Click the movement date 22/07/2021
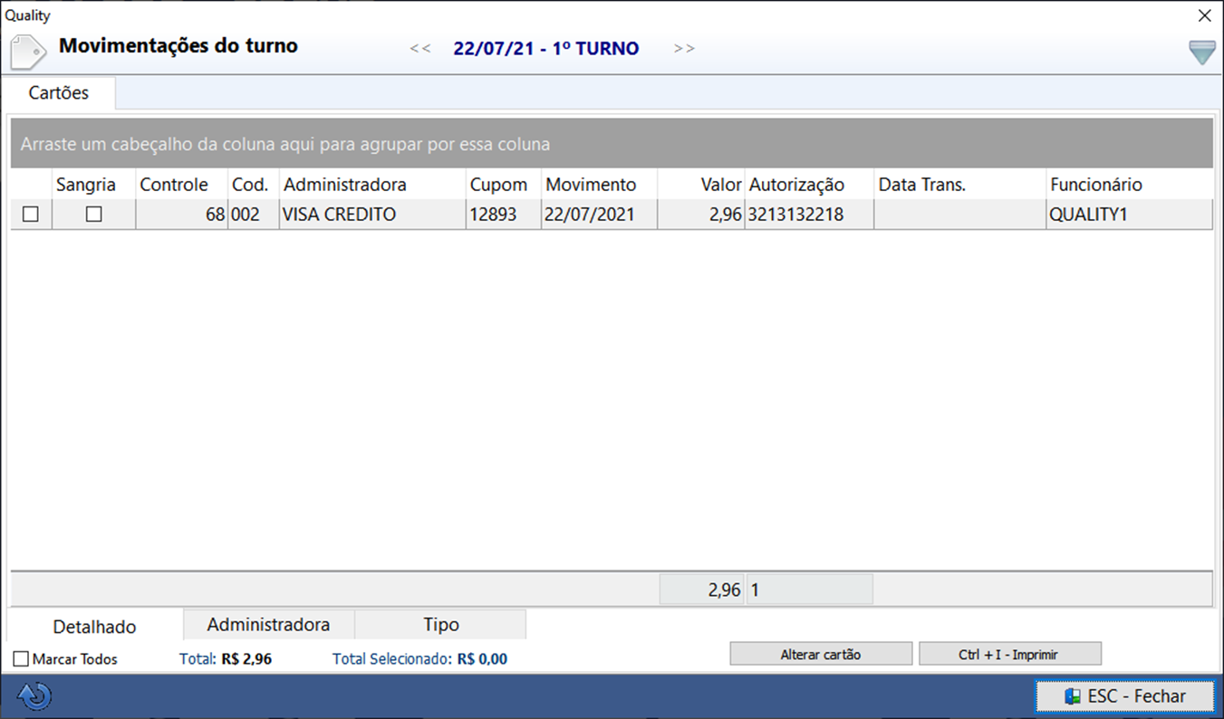This screenshot has height=719, width=1224. [599, 215]
